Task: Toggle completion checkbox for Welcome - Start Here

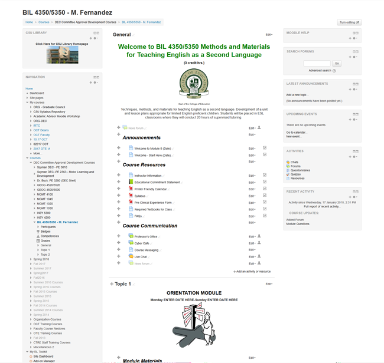Action: click(x=265, y=154)
